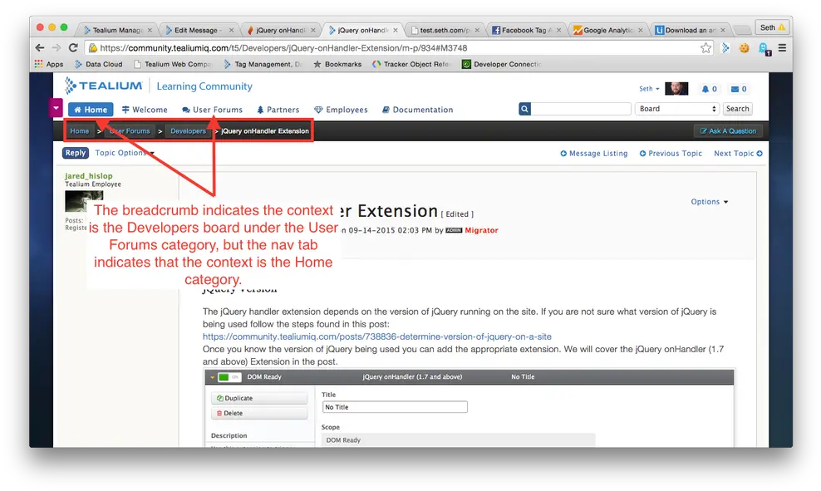Screen dimensions: 821x491
Task: Open the Tealium Web Compa bookmark
Action: [172, 64]
